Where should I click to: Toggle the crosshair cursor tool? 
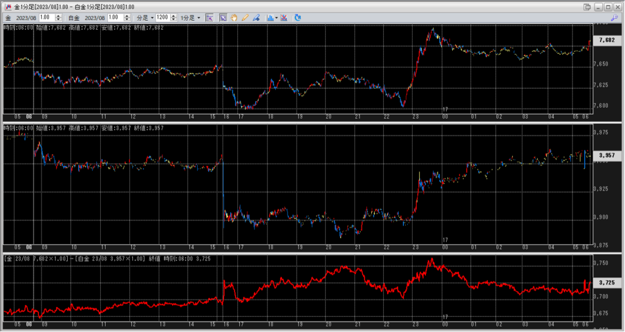pyautogui.click(x=209, y=18)
